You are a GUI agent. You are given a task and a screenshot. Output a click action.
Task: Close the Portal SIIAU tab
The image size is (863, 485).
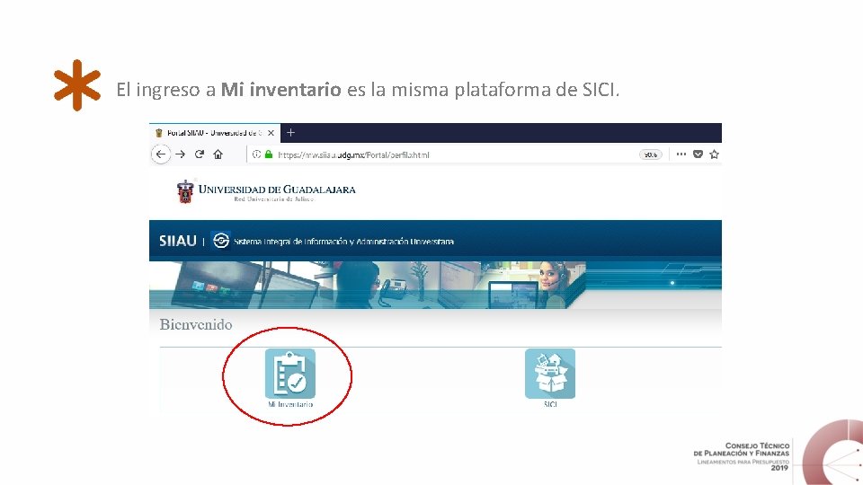[x=271, y=133]
